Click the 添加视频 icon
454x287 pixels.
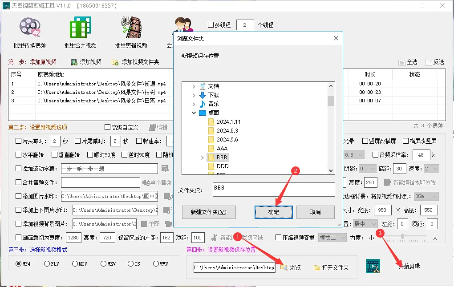pos(74,62)
